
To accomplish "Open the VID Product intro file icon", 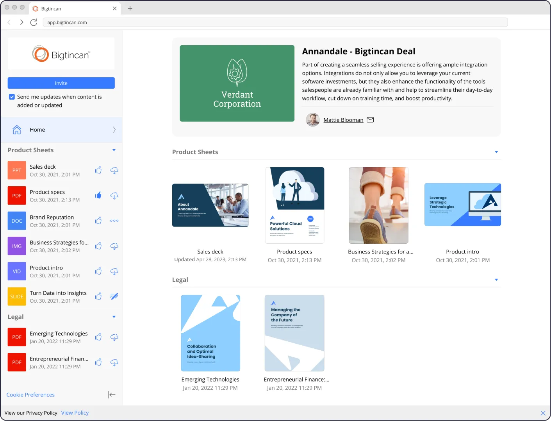I will tap(17, 271).
